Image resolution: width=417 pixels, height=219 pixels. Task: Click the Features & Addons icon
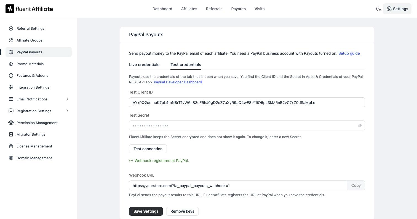[11, 75]
